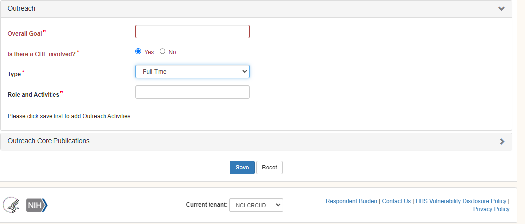This screenshot has height=224, width=525.
Task: Open the Type dropdown showing Full-Time
Action: pyautogui.click(x=192, y=72)
